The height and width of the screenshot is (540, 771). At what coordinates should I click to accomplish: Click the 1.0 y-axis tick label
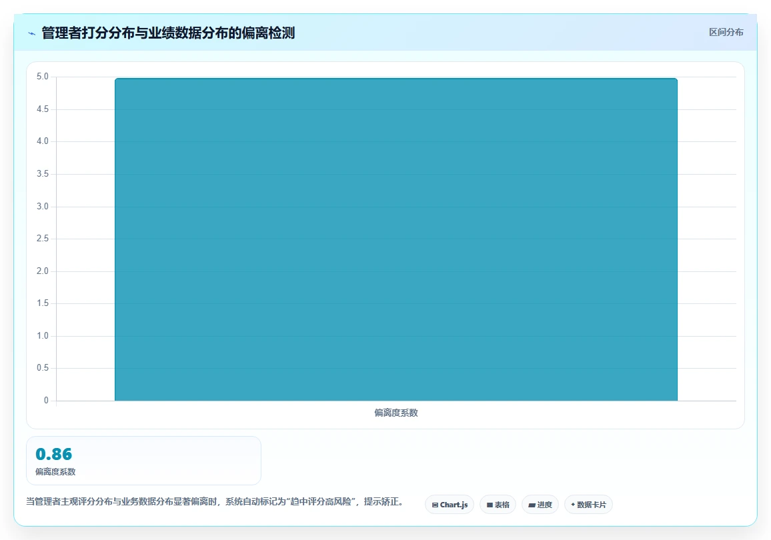[x=43, y=335]
